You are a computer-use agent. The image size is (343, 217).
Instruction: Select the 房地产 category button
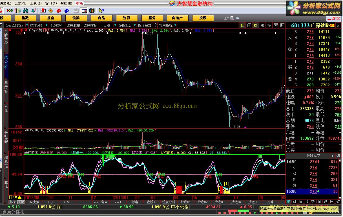(x=177, y=18)
